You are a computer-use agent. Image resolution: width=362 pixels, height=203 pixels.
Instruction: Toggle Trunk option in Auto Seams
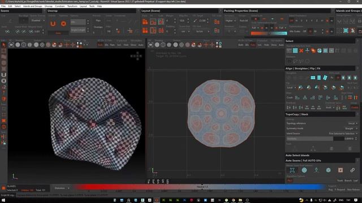[x=340, y=180]
